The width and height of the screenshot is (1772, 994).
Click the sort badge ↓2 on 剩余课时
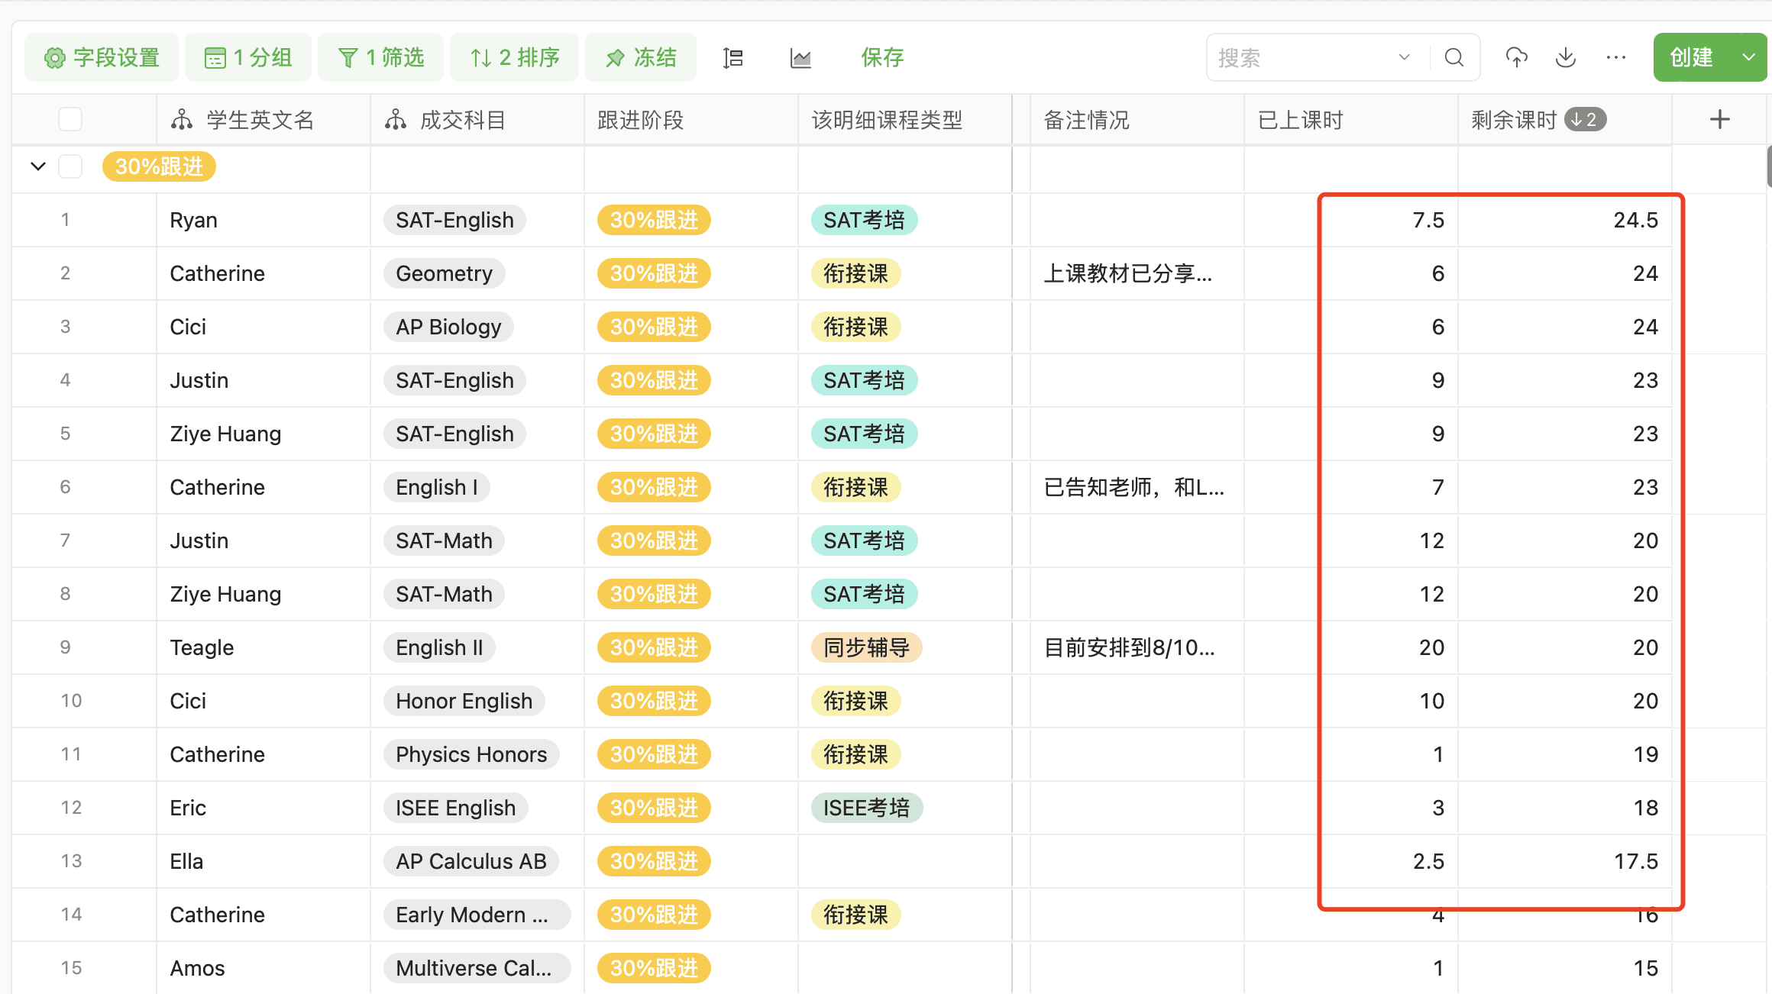coord(1585,120)
